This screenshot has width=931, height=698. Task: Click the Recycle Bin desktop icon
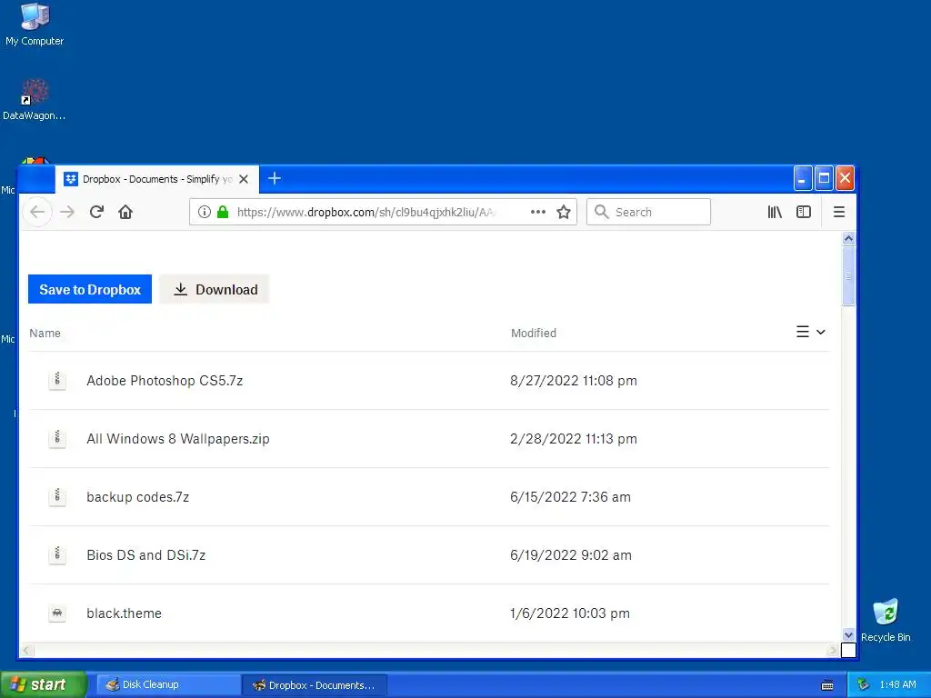pyautogui.click(x=886, y=620)
